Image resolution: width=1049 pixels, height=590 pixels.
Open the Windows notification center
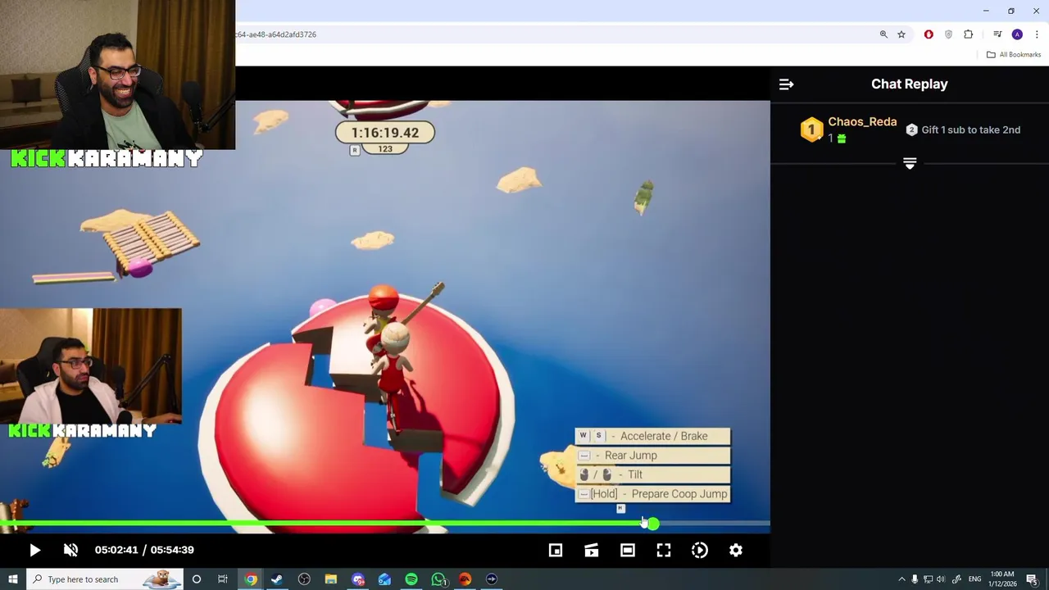point(1033,579)
